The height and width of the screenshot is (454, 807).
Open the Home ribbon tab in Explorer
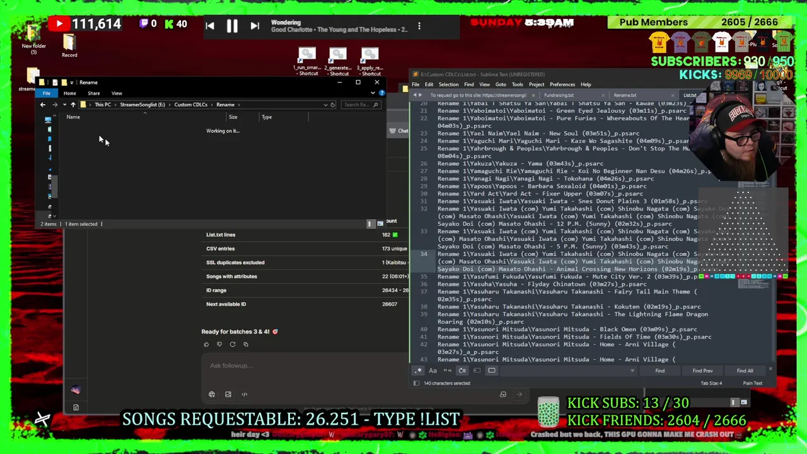coord(69,93)
